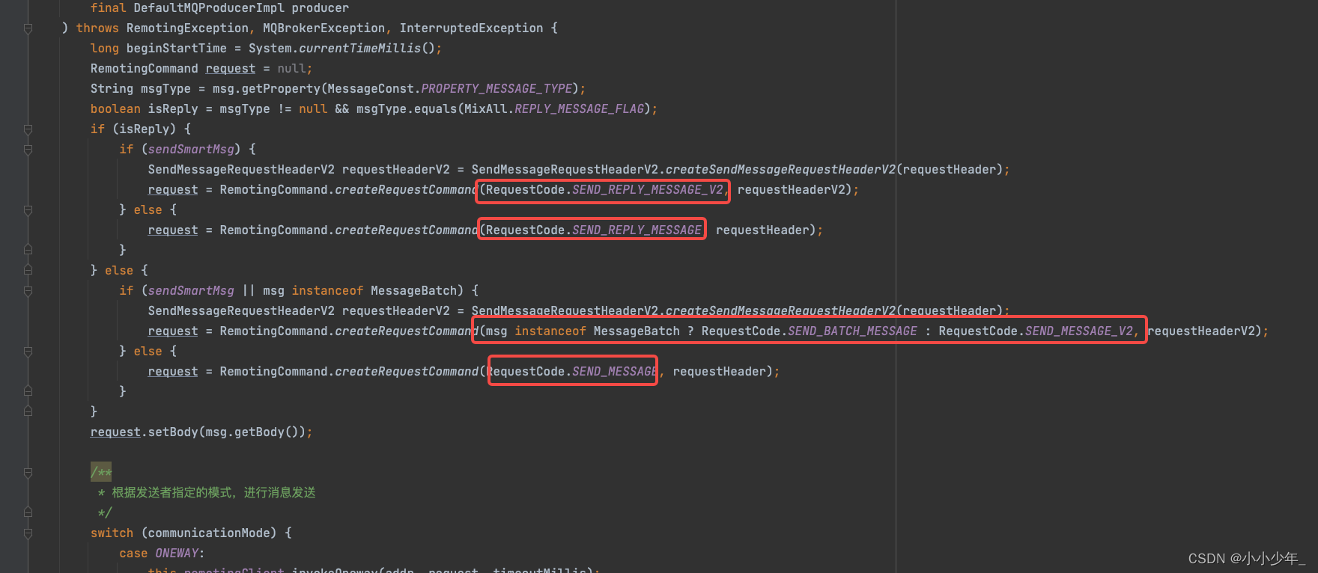1318x573 pixels.
Task: Click the 'beginStartTime' variable
Action: coord(177,49)
